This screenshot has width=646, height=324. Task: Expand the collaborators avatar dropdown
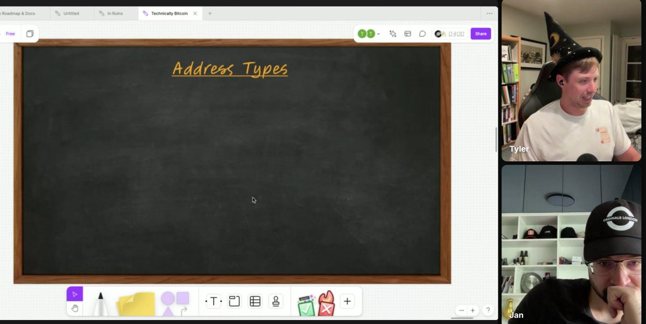378,34
